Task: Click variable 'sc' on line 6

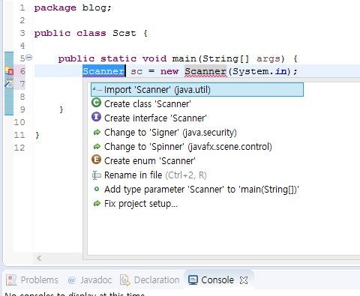Action: click(136, 71)
